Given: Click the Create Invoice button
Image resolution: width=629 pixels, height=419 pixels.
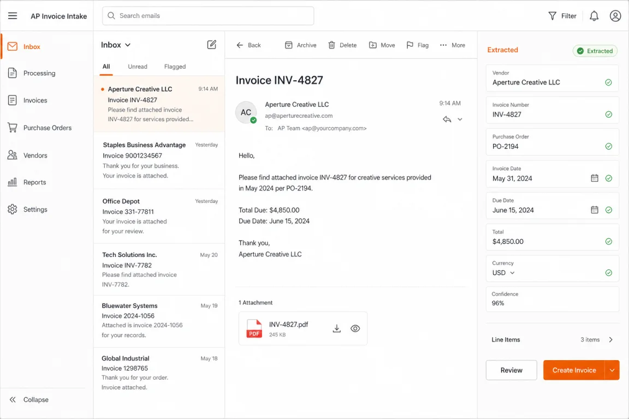Looking at the screenshot, I should 574,370.
